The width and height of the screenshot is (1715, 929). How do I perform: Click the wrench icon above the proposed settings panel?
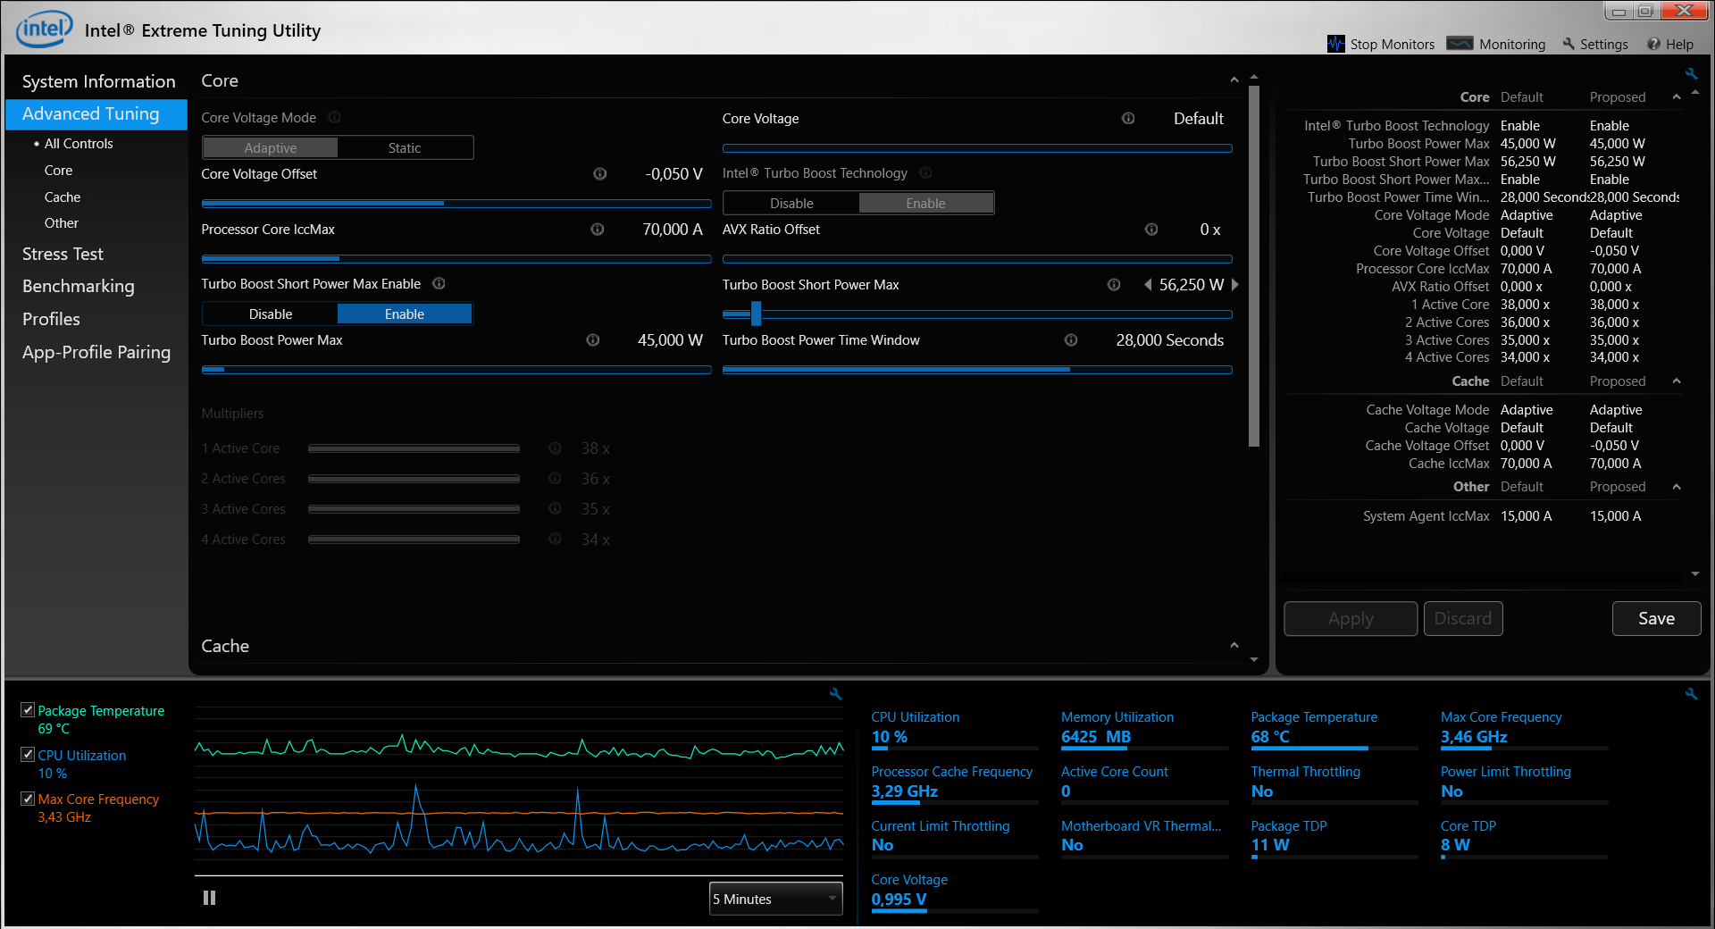point(1691,73)
